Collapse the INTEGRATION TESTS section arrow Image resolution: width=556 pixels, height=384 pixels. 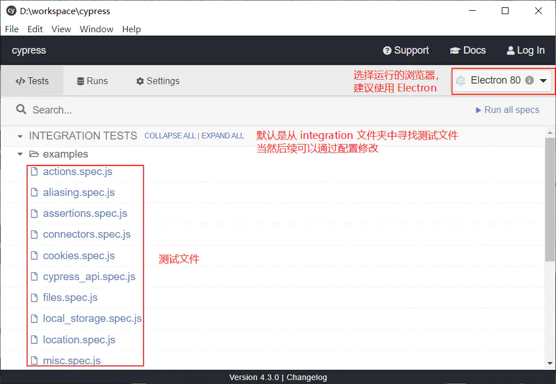tap(20, 136)
